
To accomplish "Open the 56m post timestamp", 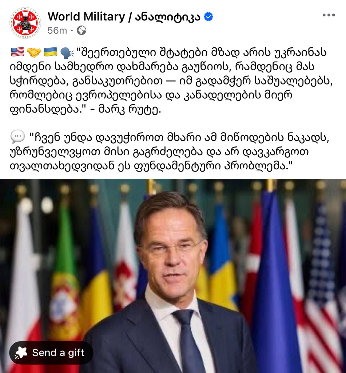I will tap(57, 31).
